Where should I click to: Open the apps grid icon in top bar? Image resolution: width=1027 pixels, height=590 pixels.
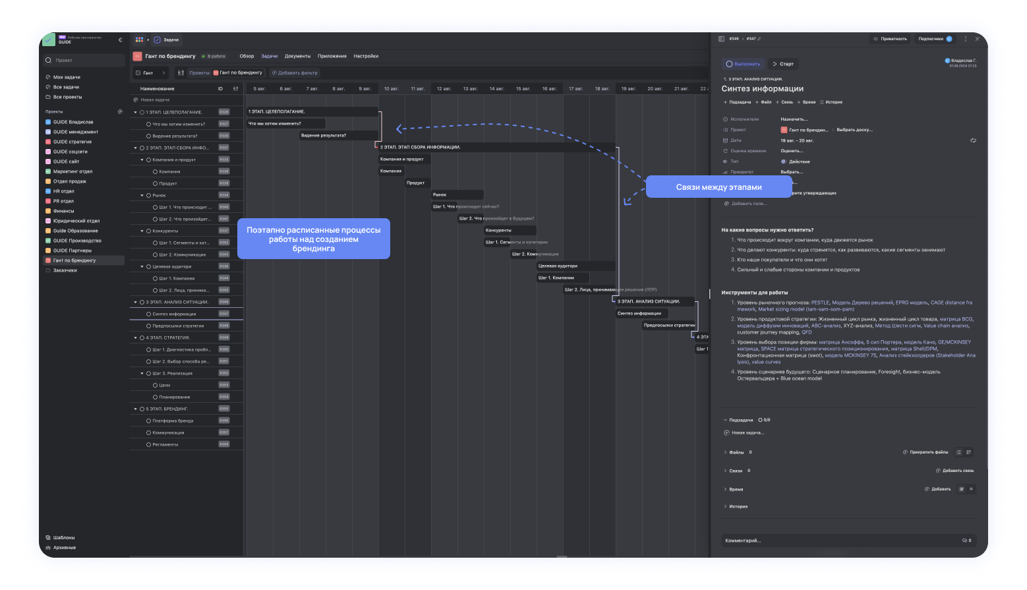click(x=139, y=40)
